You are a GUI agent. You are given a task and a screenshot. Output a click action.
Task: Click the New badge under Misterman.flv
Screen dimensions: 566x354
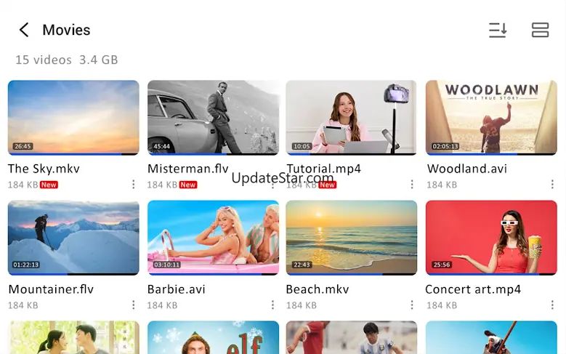point(188,185)
